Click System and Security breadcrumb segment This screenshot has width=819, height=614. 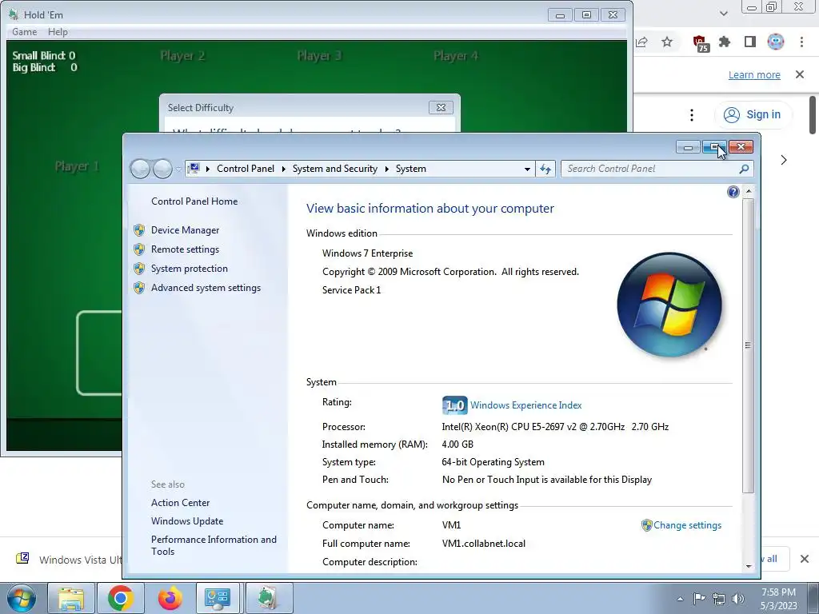click(335, 169)
